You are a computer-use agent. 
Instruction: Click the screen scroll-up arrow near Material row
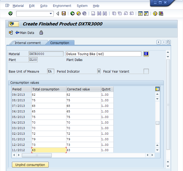(168, 52)
